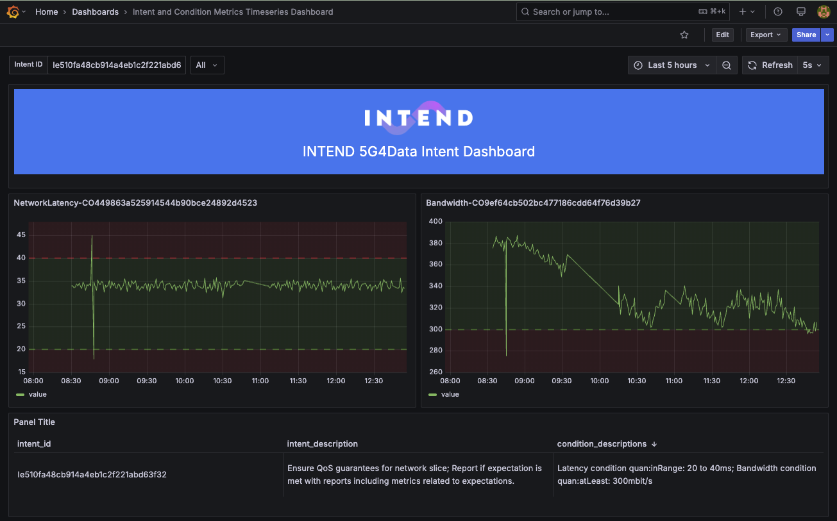
Task: Expand the chevron beside the Grafana logo
Action: 24,12
